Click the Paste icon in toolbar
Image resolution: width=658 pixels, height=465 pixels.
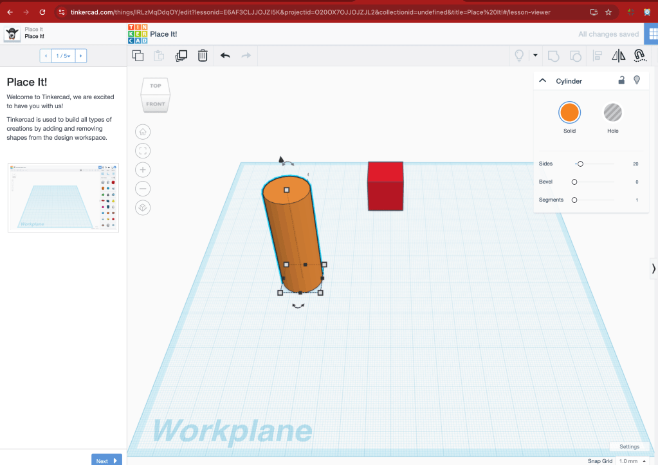click(159, 55)
